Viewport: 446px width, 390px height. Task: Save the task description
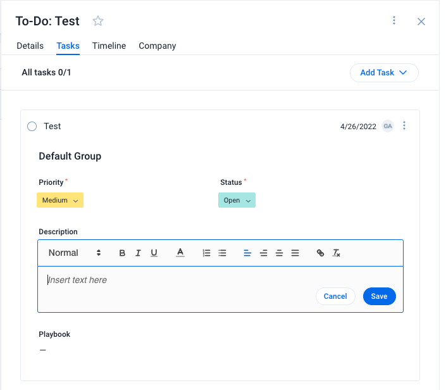pos(379,296)
